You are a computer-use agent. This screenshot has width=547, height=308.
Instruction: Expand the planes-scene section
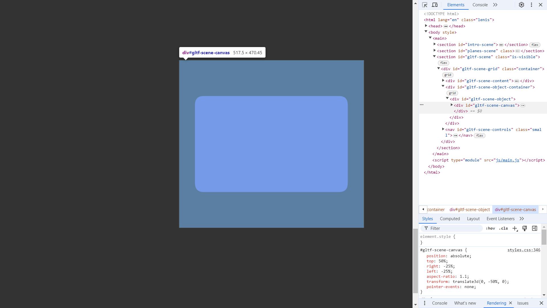tap(435, 50)
